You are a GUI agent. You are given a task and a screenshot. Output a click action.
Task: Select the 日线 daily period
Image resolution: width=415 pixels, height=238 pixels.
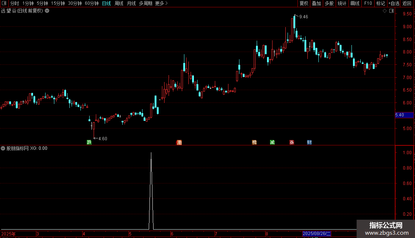[x=107, y=3]
